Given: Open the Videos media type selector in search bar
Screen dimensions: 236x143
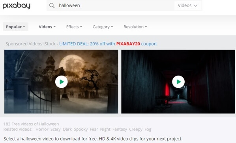Looking at the screenshot, I should [x=187, y=6].
